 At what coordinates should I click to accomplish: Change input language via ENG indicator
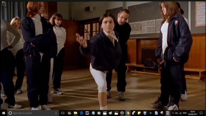tap(184, 113)
